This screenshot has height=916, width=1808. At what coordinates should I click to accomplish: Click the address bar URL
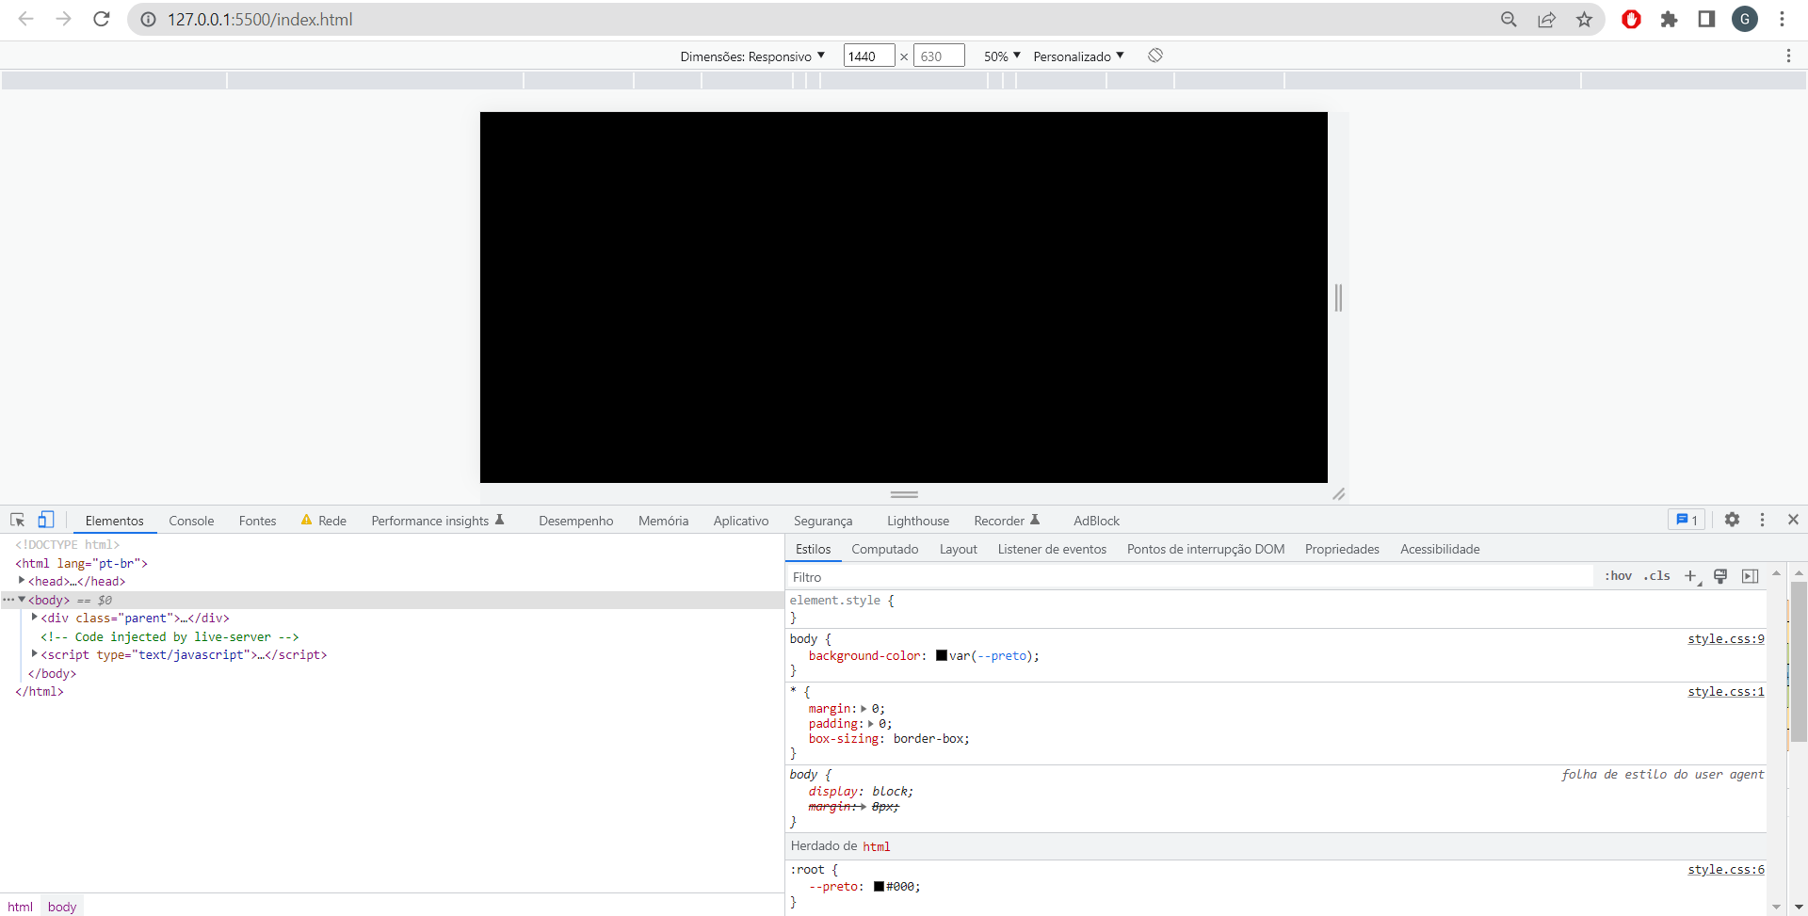(260, 19)
